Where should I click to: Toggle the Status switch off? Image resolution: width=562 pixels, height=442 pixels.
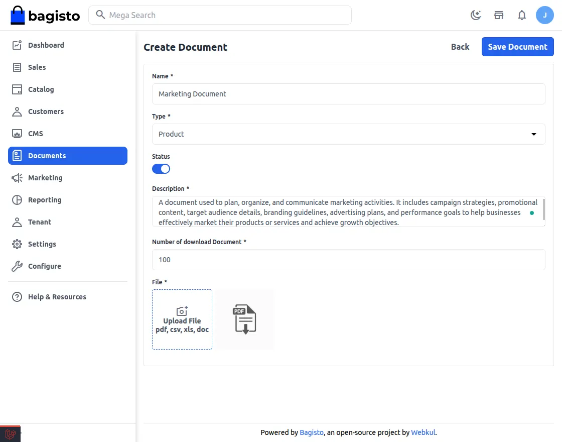tap(161, 169)
